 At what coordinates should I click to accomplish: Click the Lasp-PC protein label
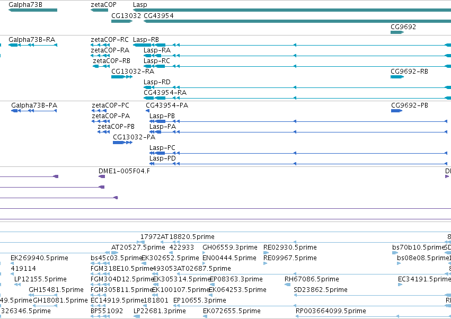tap(162, 147)
